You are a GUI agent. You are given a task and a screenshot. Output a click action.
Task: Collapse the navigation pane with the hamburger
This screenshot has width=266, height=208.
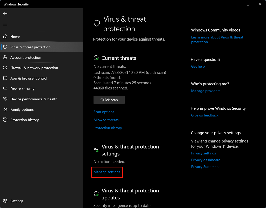(5, 24)
